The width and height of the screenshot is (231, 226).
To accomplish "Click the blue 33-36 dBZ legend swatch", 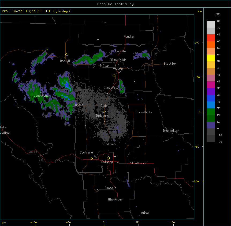I will pos(211,98).
